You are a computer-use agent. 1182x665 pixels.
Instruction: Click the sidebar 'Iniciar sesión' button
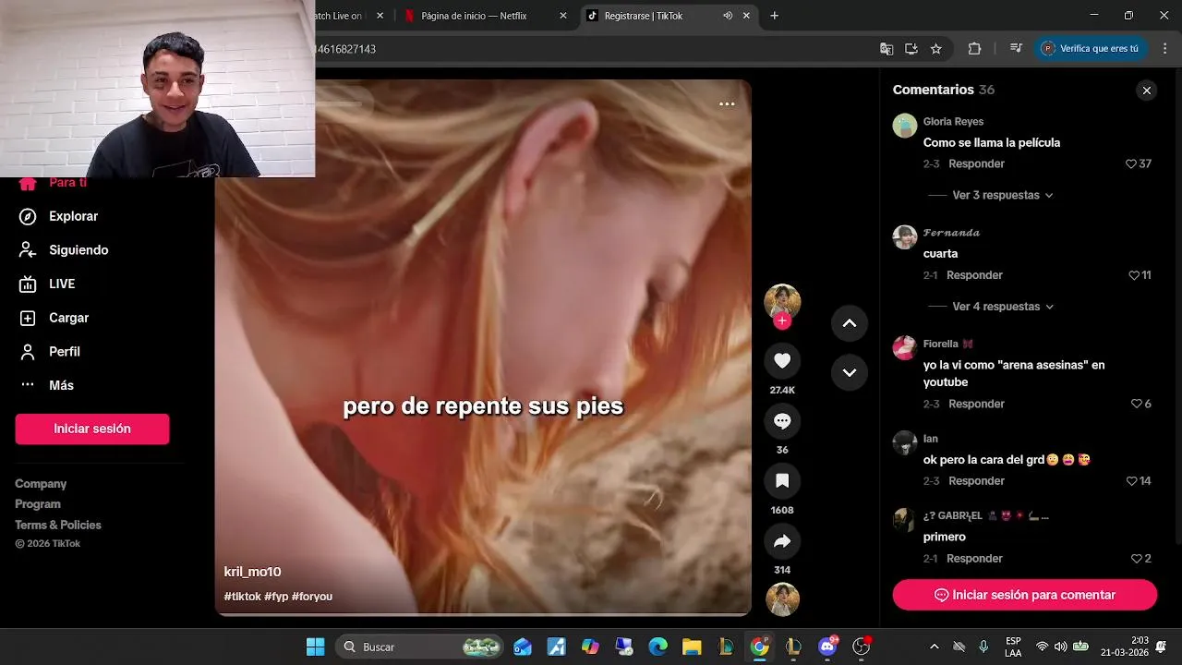92,429
